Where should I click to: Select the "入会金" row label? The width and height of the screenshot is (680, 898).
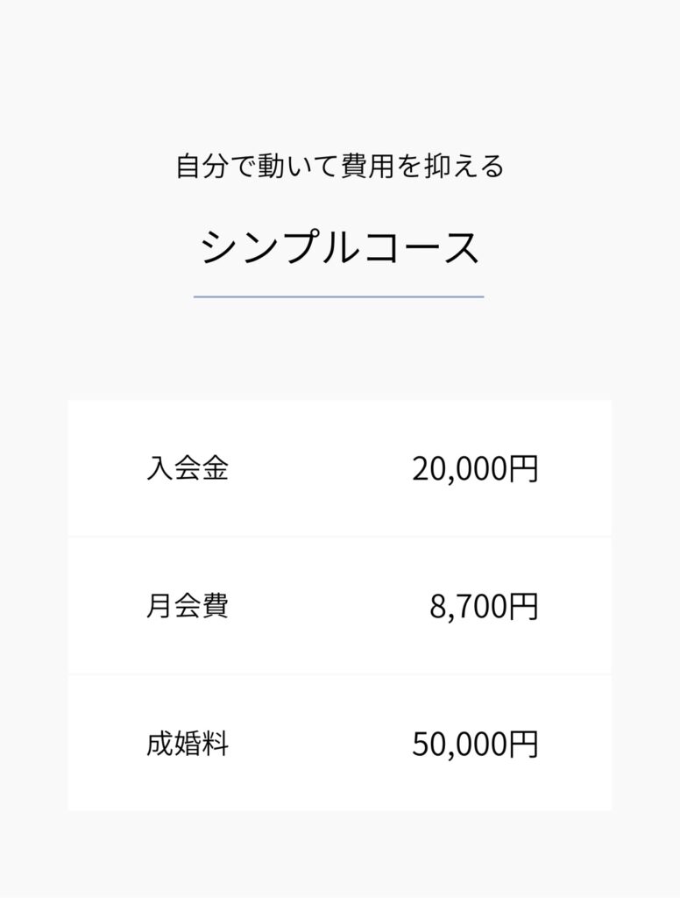188,468
